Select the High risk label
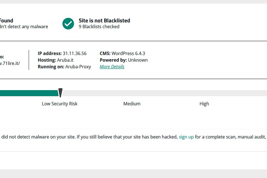Viewport: 267px width, 178px height. (204, 104)
